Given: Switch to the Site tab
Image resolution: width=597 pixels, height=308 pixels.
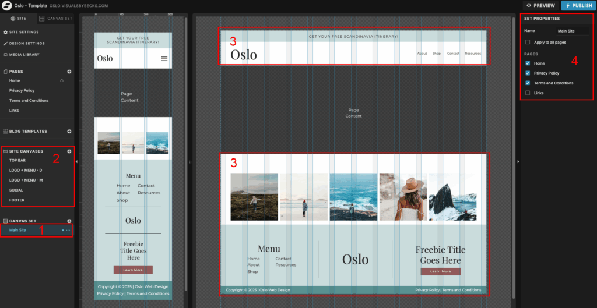Looking at the screenshot, I should 19,18.
